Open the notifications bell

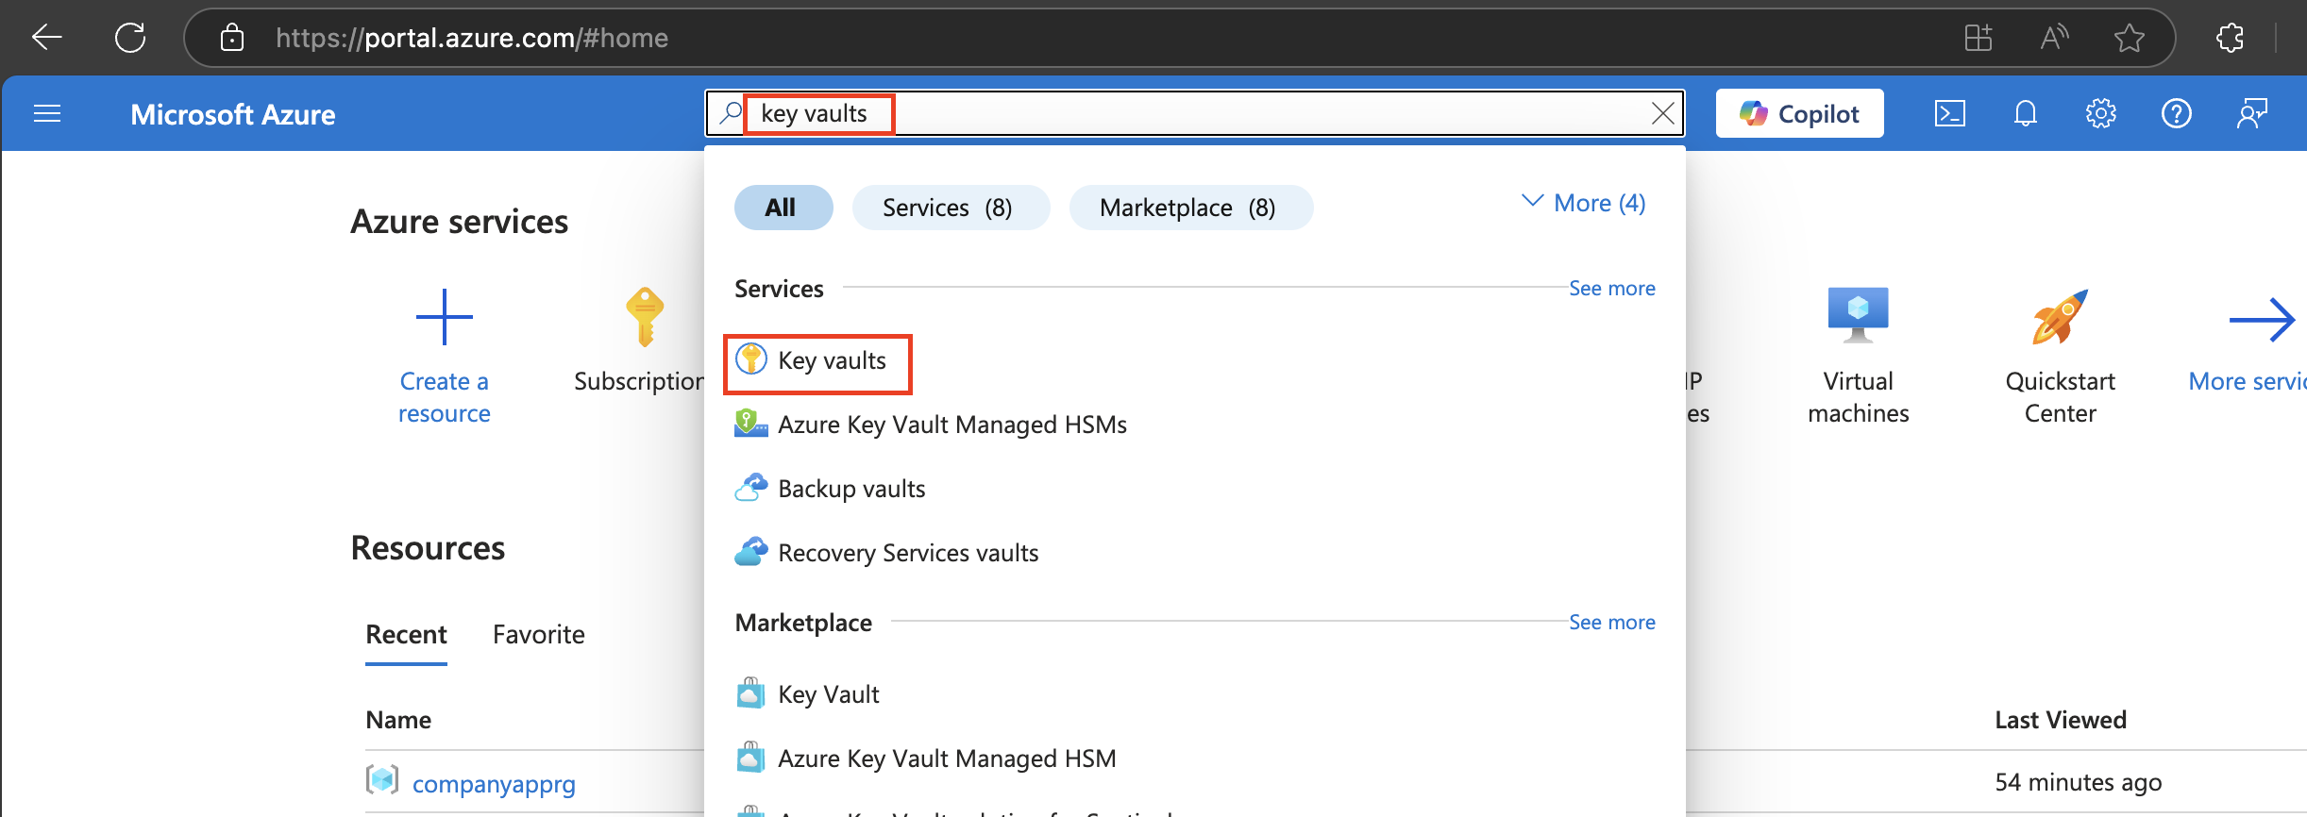(2026, 114)
